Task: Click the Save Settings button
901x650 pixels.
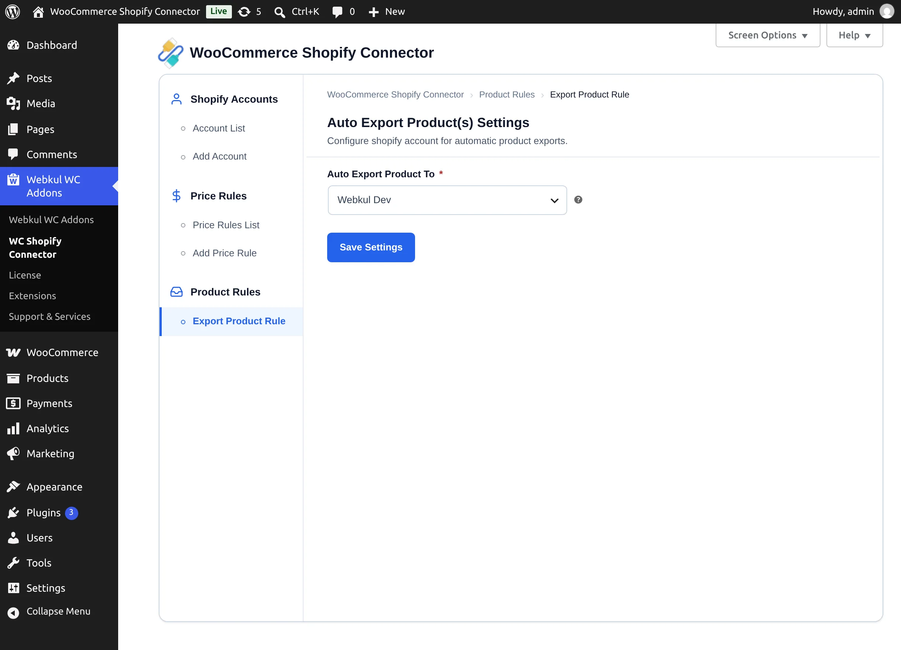Action: [x=371, y=247]
